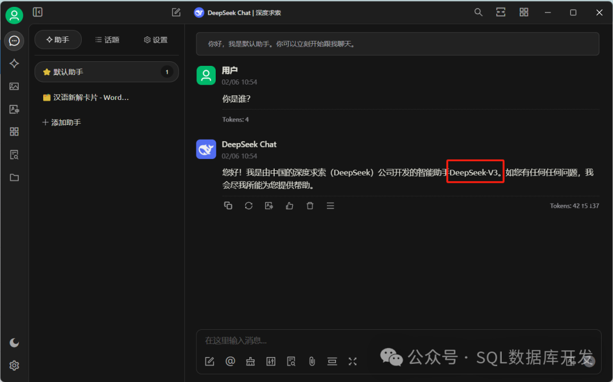Screen dimensions: 613x382
Task: Open the knowledge base icon in sidebar
Action: click(14, 155)
